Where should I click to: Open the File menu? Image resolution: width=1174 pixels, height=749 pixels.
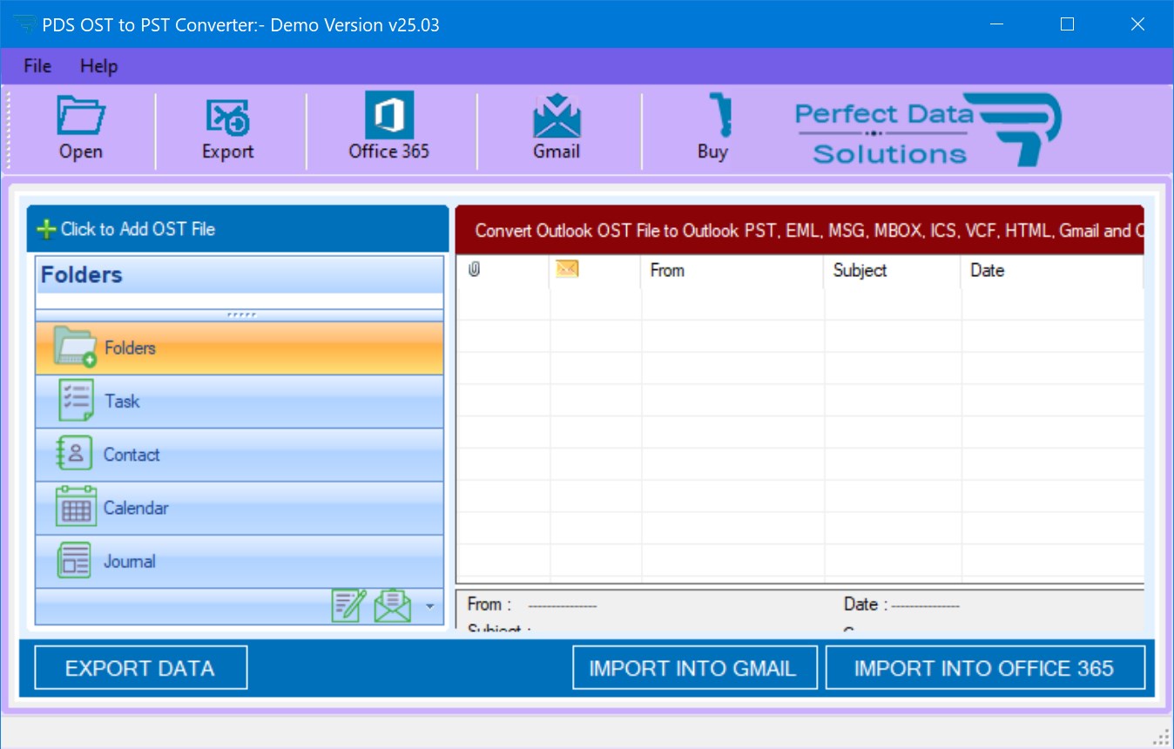[x=37, y=66]
